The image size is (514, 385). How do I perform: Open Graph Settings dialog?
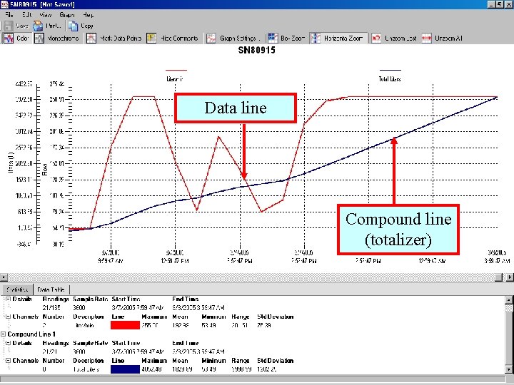tap(233, 38)
